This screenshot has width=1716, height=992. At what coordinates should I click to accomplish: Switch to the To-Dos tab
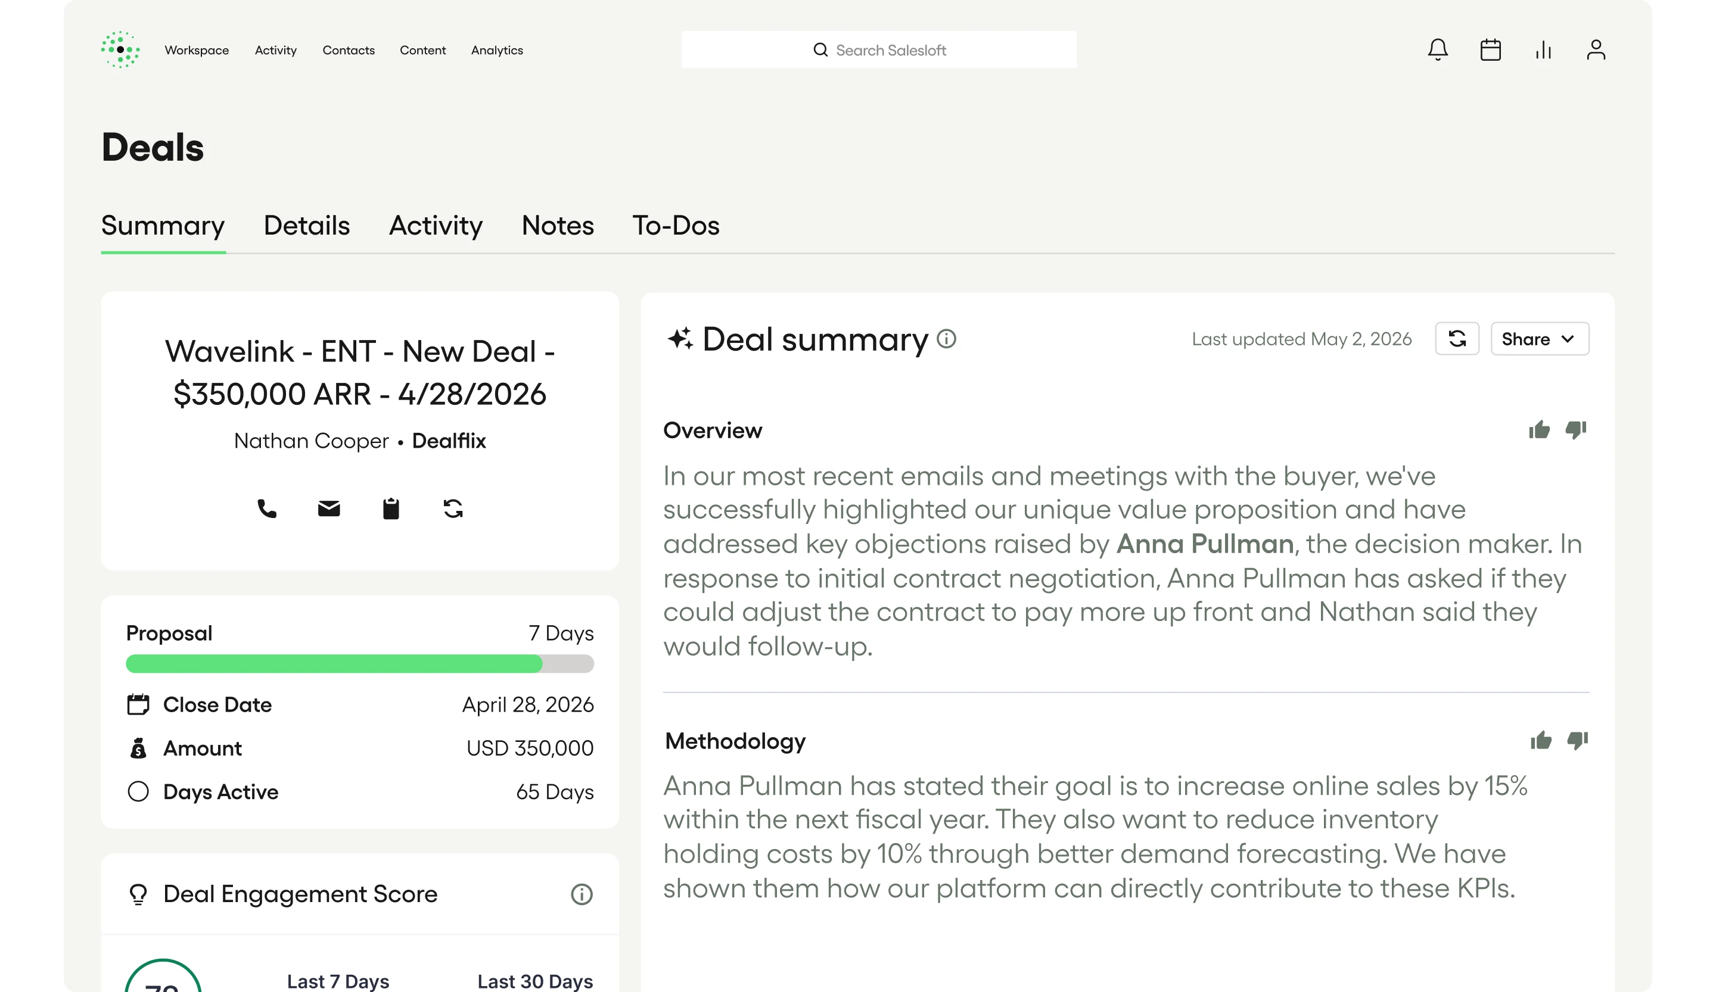pyautogui.click(x=676, y=226)
